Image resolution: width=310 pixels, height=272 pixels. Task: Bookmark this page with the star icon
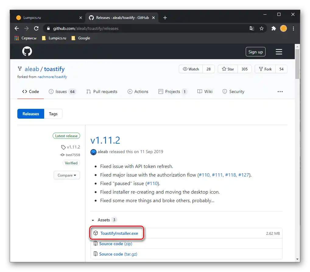click(x=262, y=28)
